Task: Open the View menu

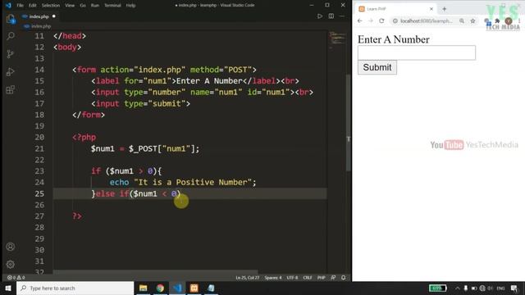Action: (70, 6)
